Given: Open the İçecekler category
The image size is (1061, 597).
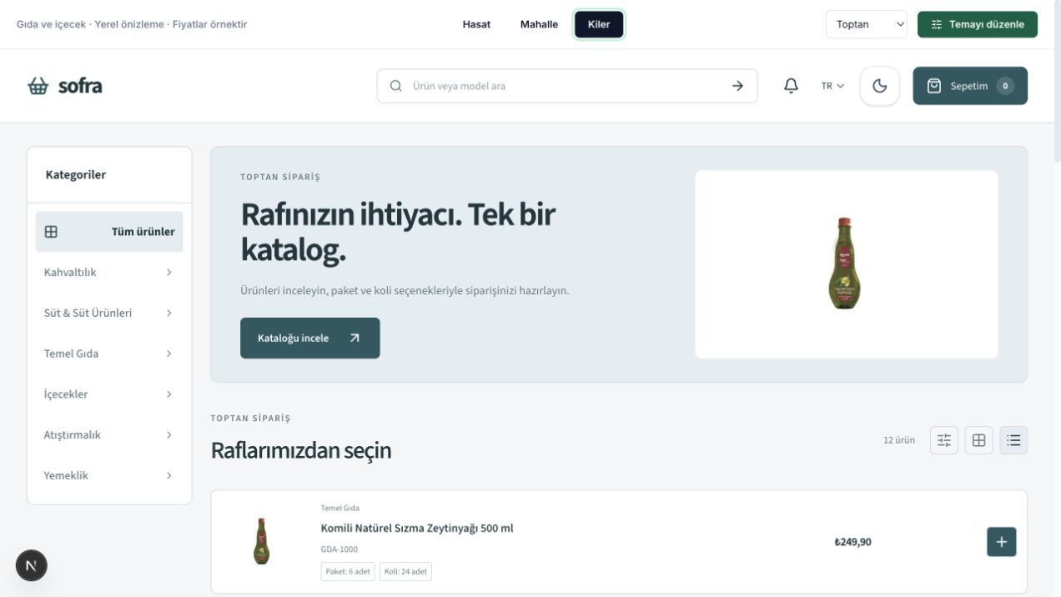Looking at the screenshot, I should (x=109, y=394).
